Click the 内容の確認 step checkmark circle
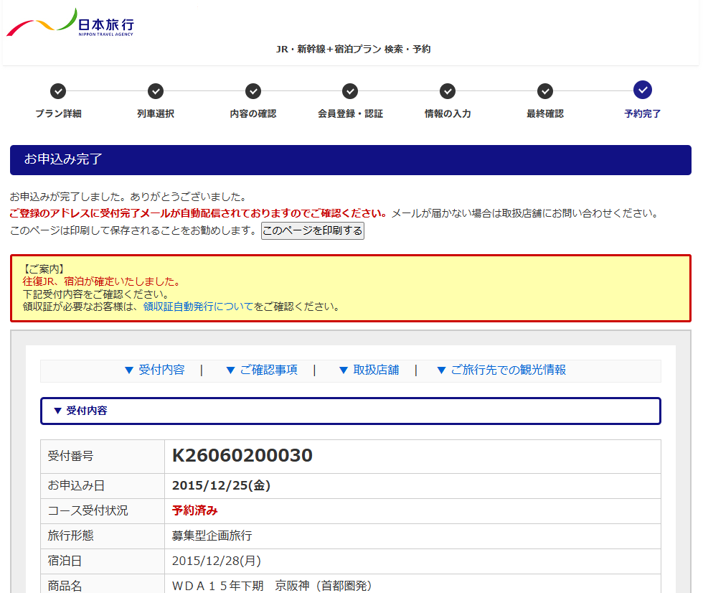The height and width of the screenshot is (593, 703). pyautogui.click(x=253, y=91)
